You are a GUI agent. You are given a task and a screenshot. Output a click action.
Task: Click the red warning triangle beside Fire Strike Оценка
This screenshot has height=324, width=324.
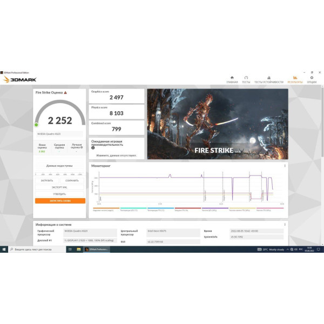pyautogui.click(x=65, y=92)
